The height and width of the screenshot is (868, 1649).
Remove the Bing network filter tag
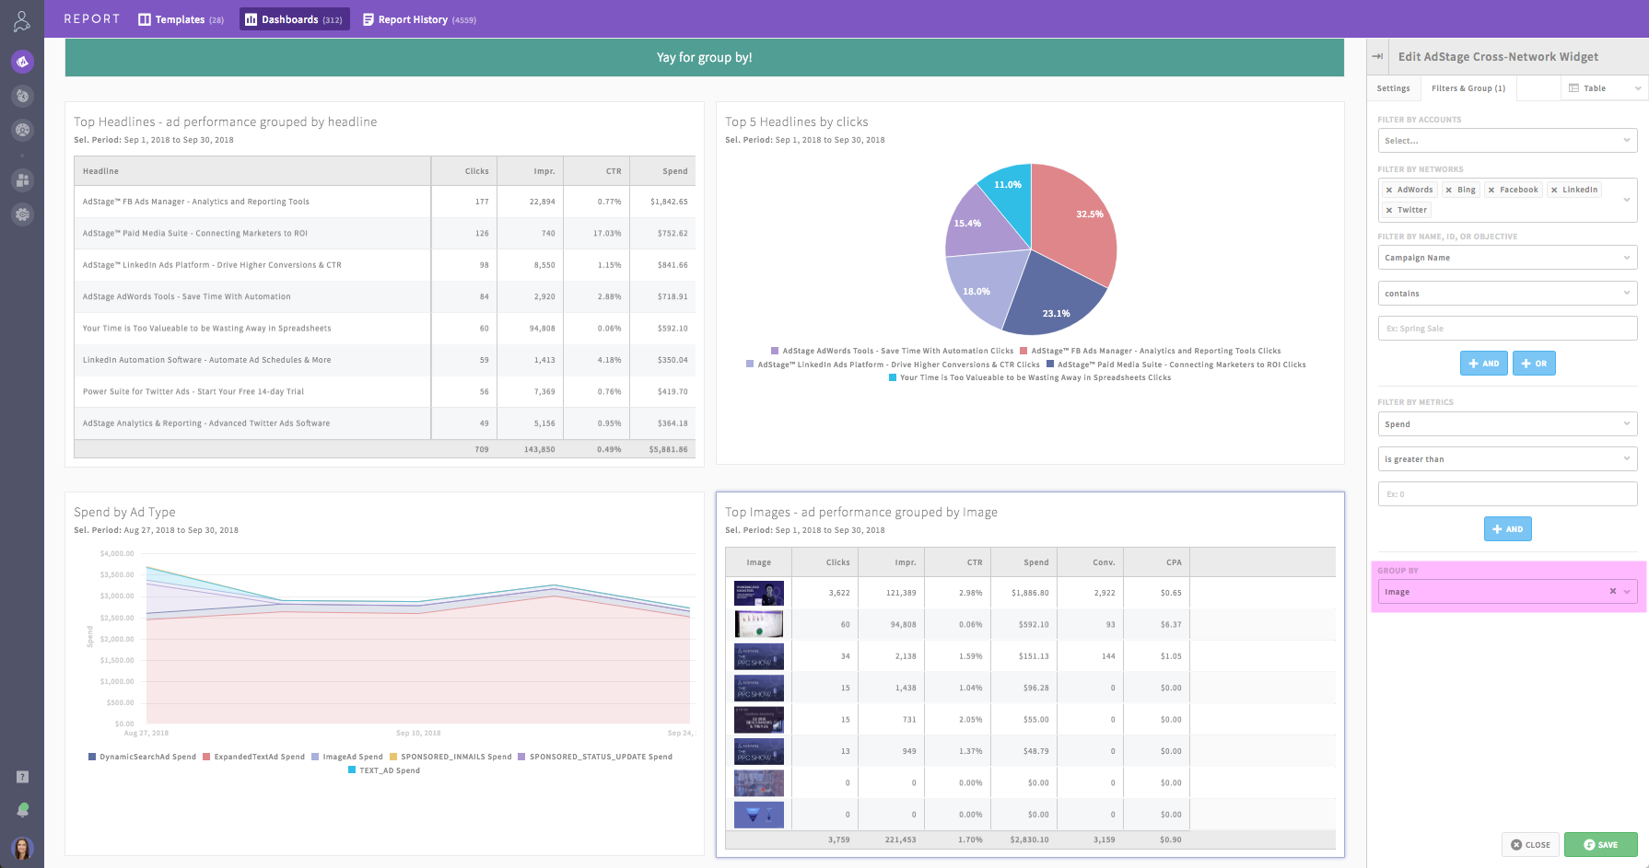pyautogui.click(x=1449, y=190)
